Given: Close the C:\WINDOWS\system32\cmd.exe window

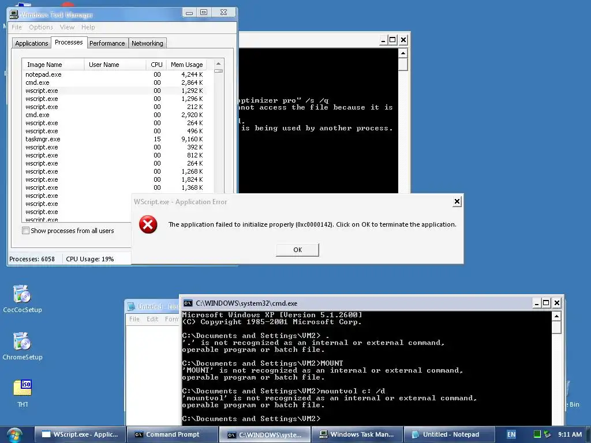Looking at the screenshot, I should tap(557, 303).
